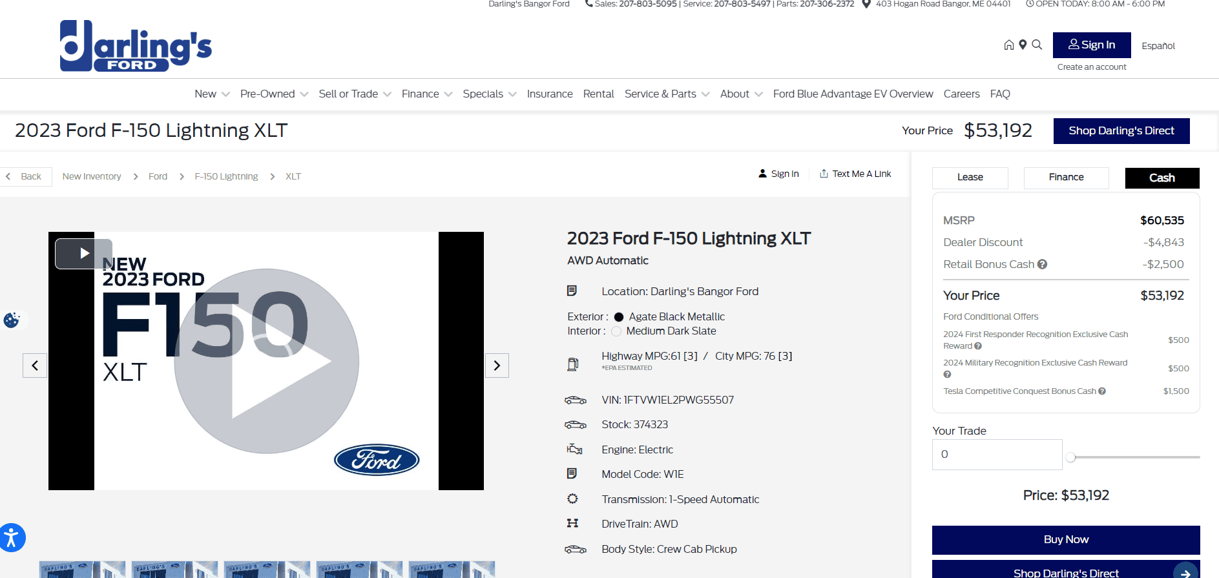The image size is (1219, 578).
Task: Click the Buy Now button
Action: click(1065, 540)
